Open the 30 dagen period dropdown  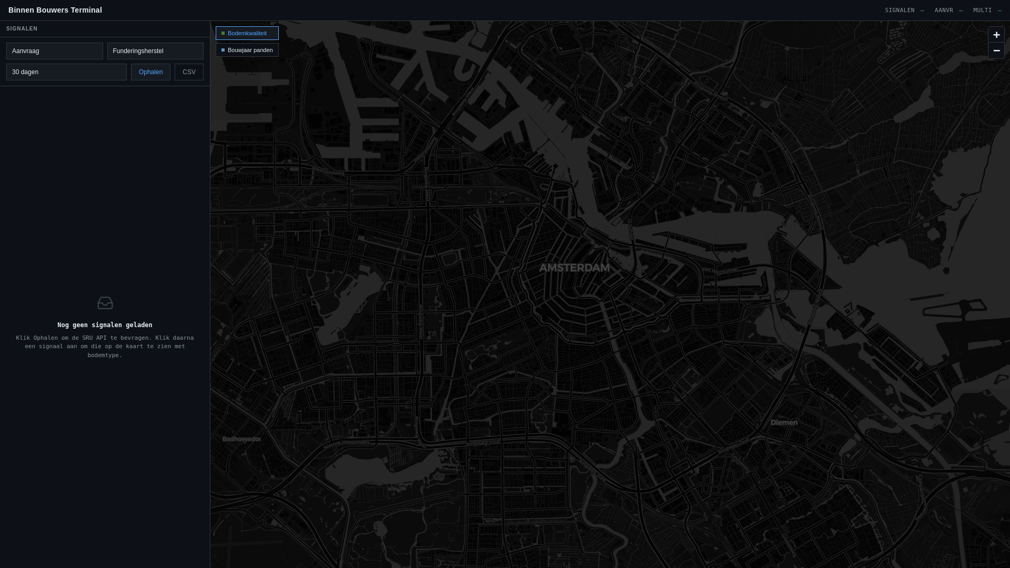click(66, 72)
